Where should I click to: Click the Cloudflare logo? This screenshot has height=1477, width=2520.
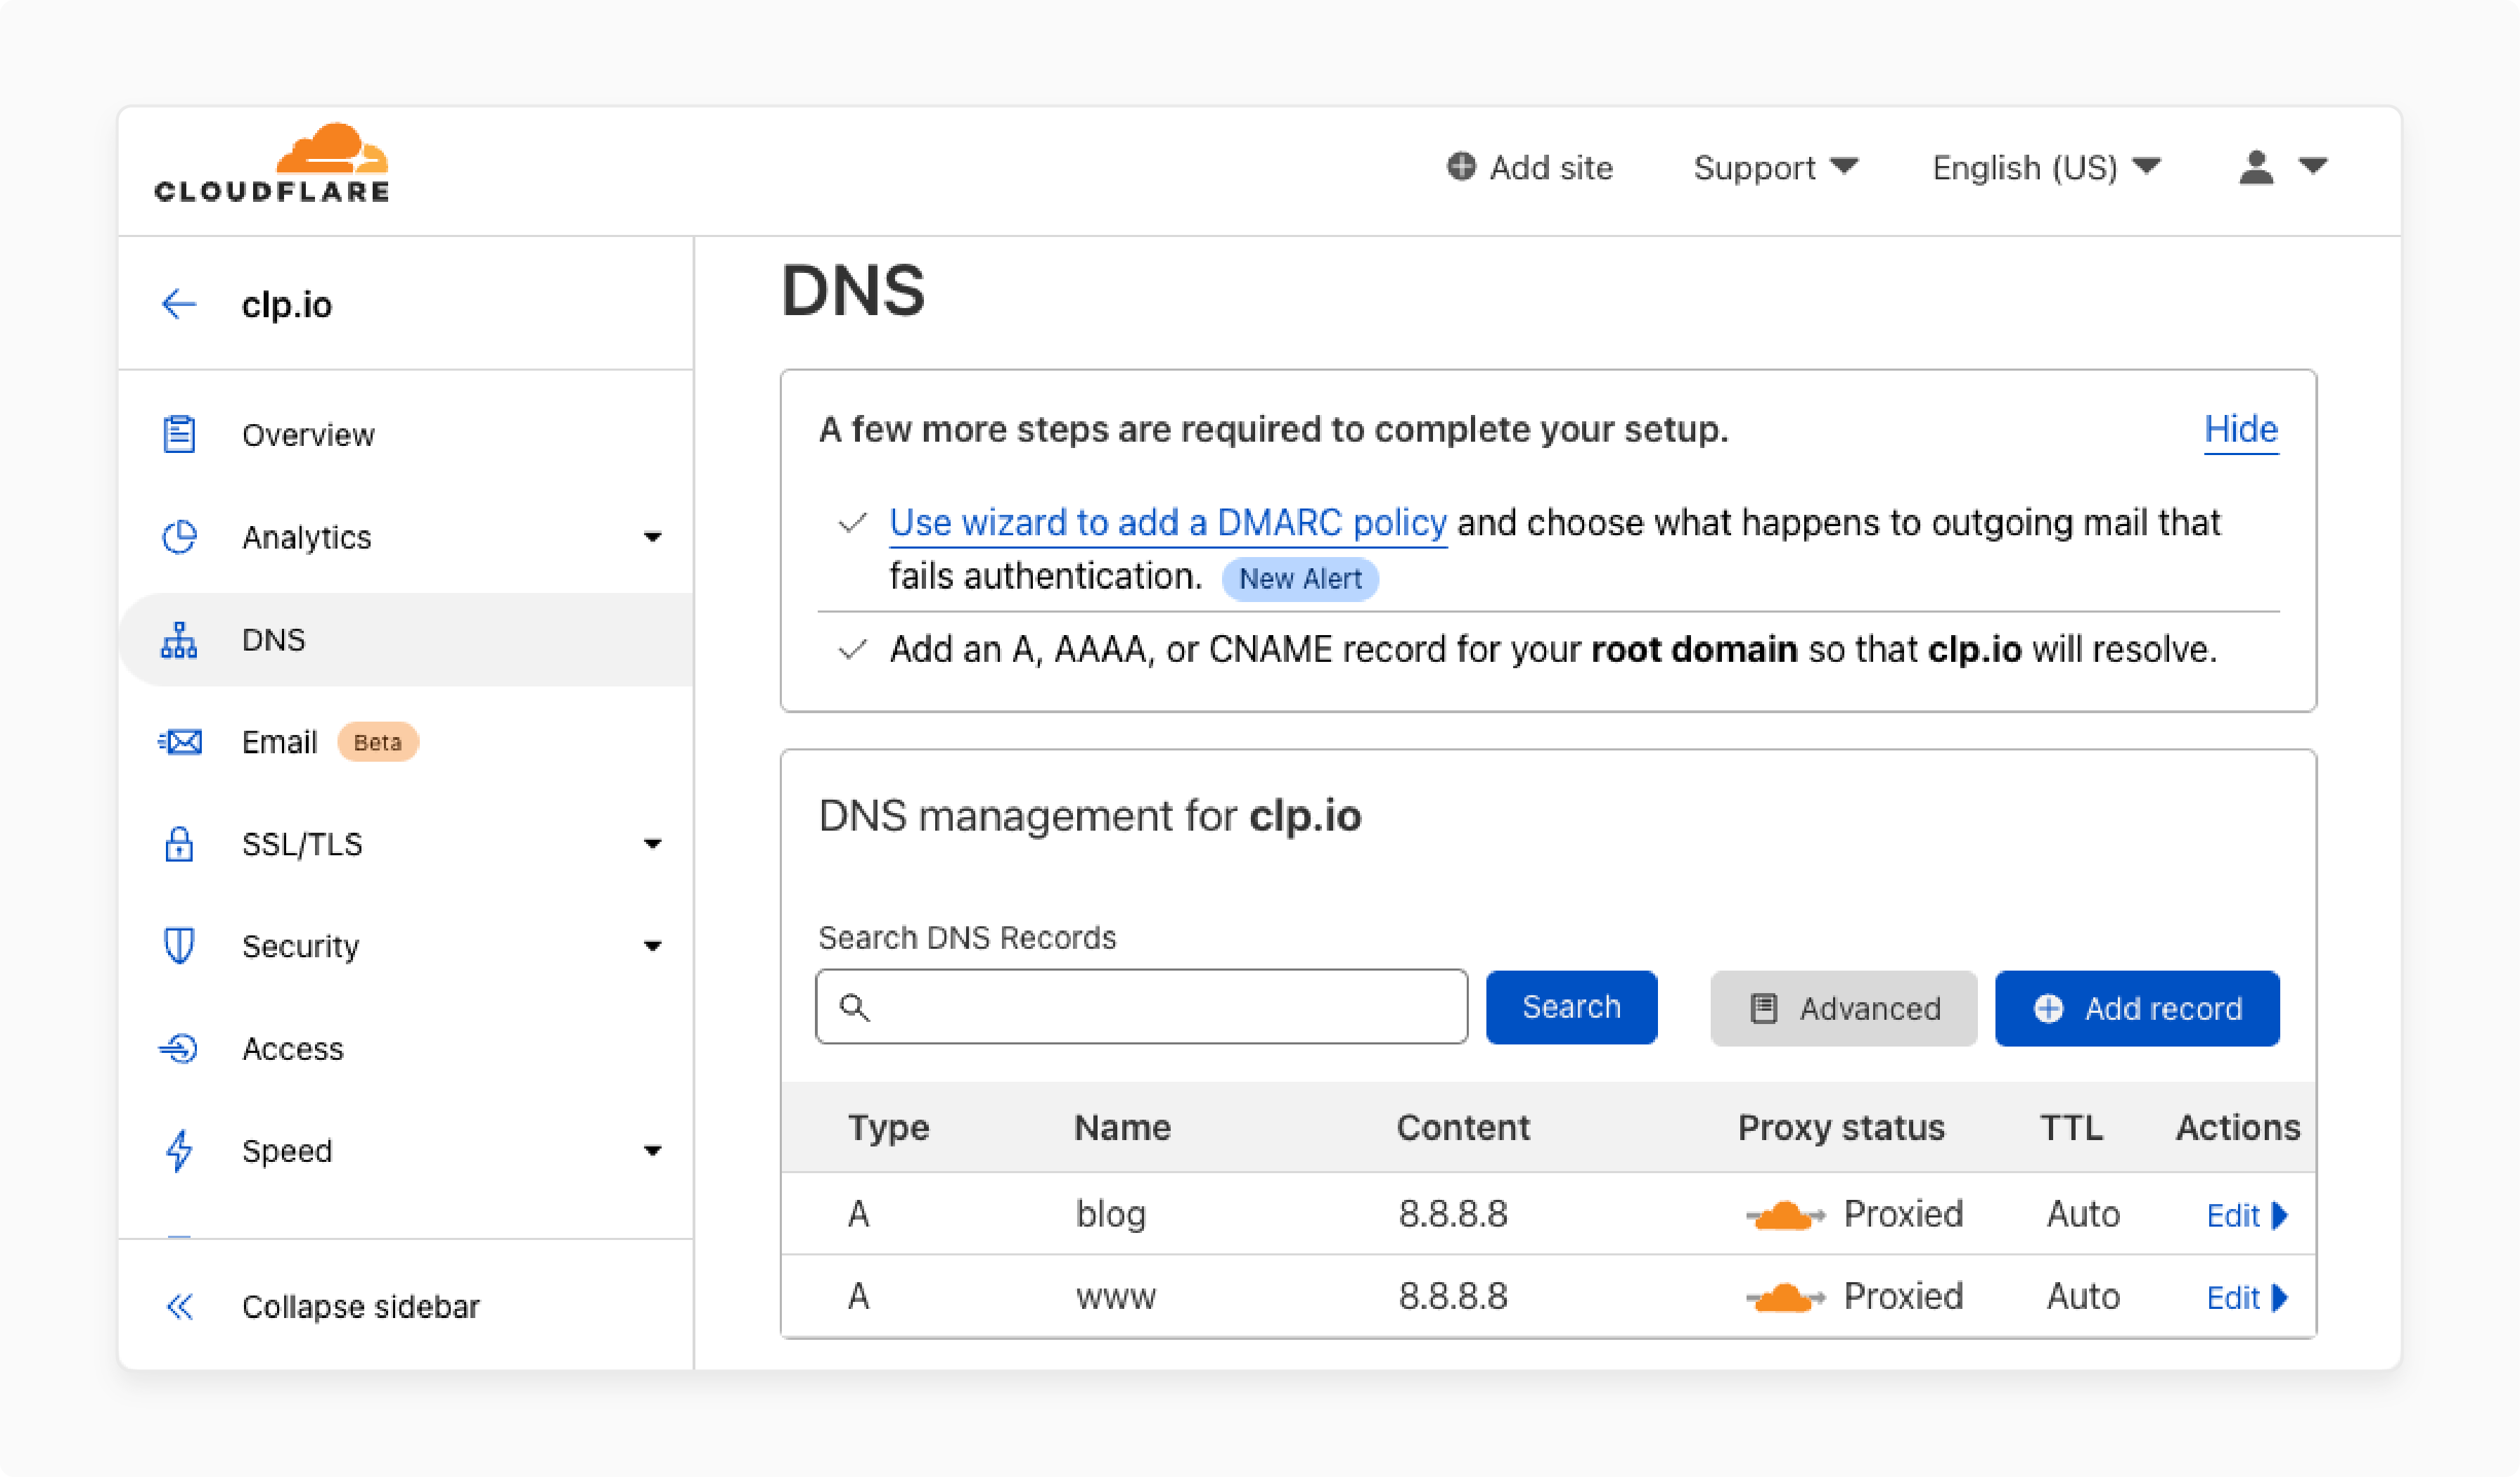[271, 163]
